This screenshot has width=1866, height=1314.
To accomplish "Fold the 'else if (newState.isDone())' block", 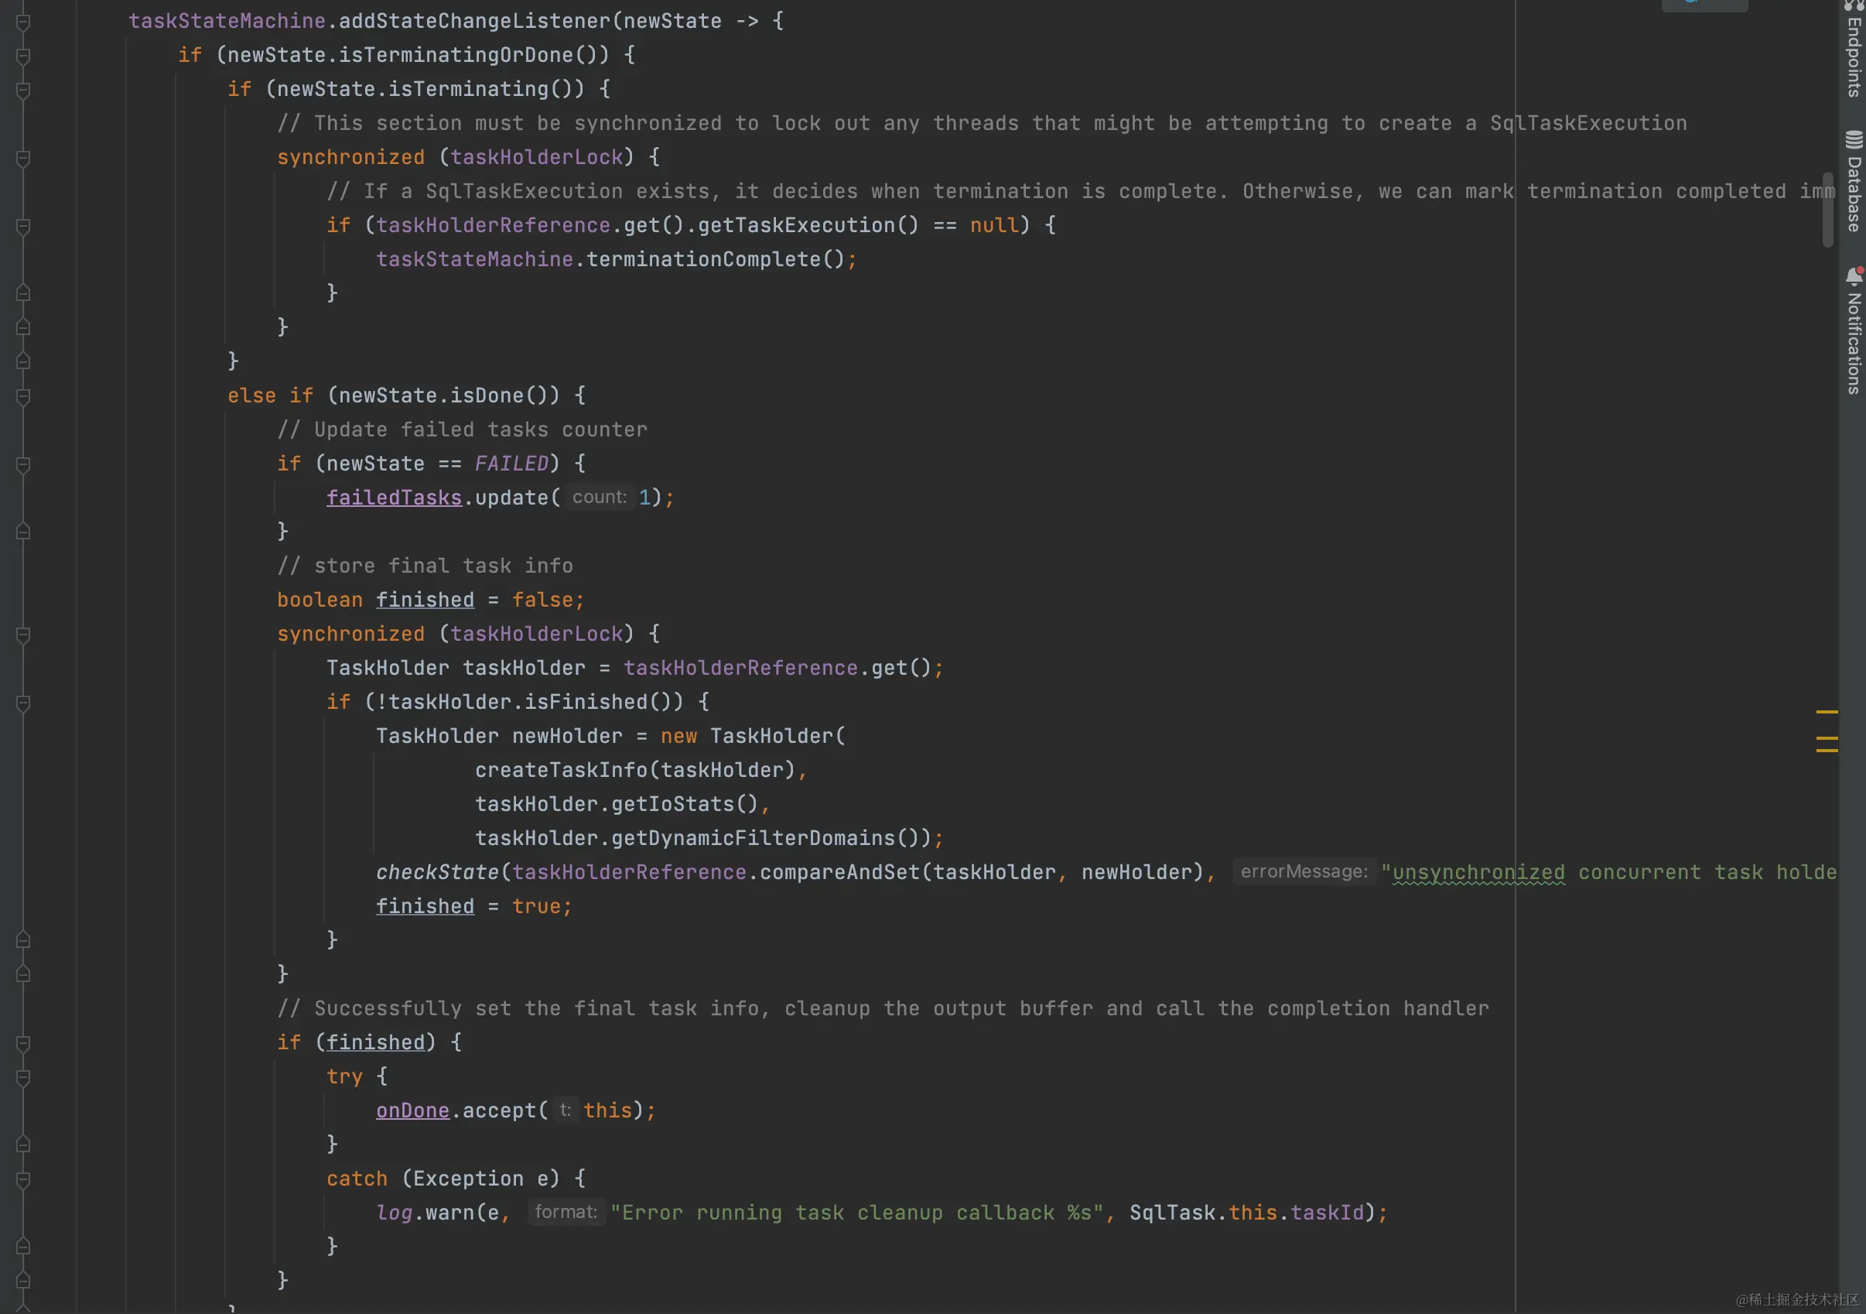I will [23, 397].
